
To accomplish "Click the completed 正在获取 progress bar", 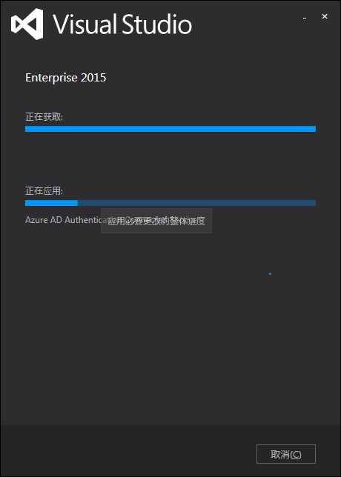I will pos(170,129).
